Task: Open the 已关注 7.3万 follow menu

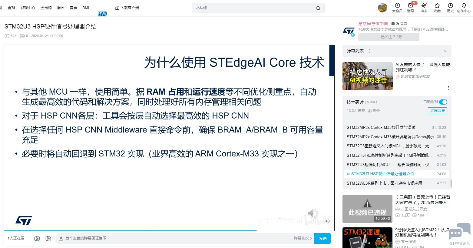Action: point(389,37)
